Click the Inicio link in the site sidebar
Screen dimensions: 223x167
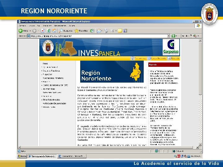click(x=45, y=63)
